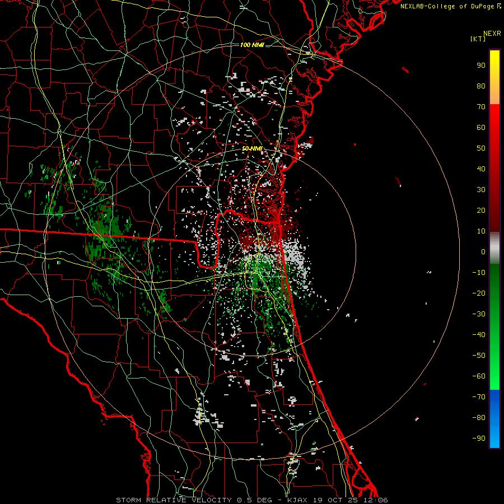Click the -20 scale label
504x504 pixels.
(x=479, y=293)
